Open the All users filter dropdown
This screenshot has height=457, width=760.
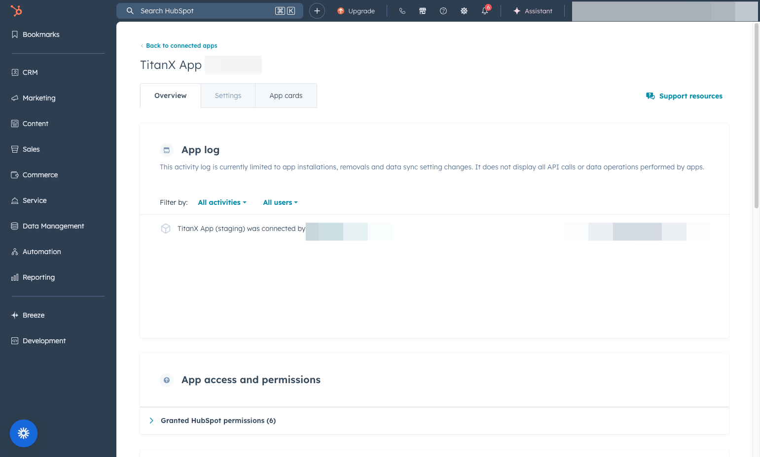pyautogui.click(x=280, y=202)
